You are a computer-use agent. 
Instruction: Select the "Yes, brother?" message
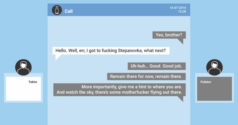(x=169, y=35)
